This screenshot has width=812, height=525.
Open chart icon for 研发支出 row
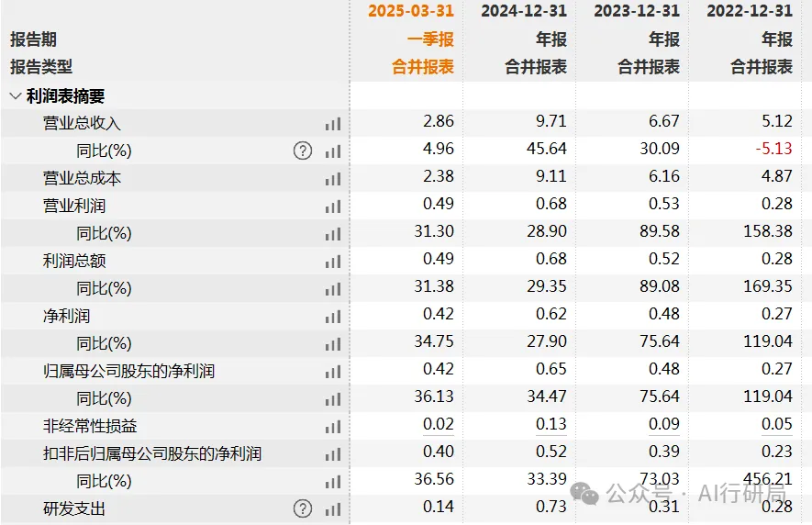(333, 508)
